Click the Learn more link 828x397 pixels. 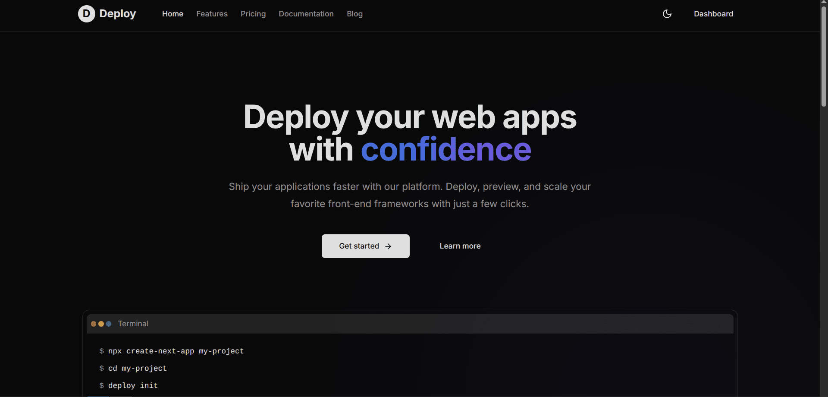460,246
